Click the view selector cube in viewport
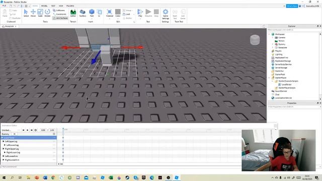 [x=255, y=40]
